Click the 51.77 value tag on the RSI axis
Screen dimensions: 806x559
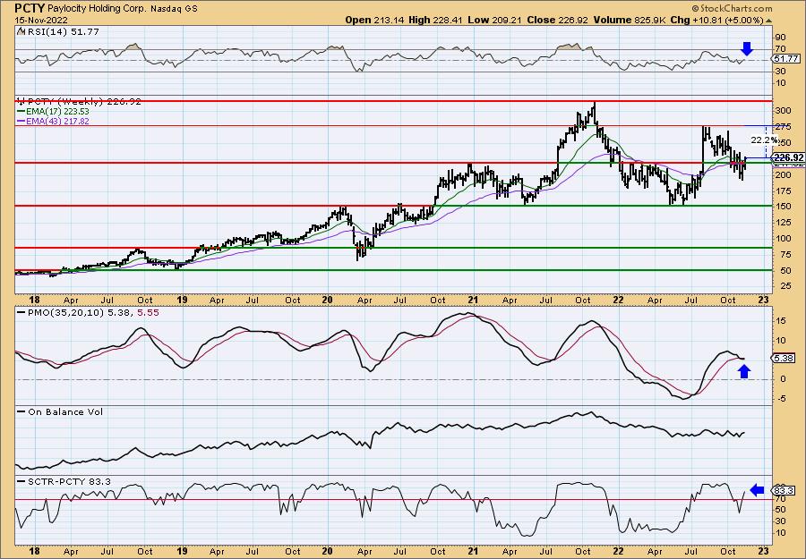click(x=787, y=59)
